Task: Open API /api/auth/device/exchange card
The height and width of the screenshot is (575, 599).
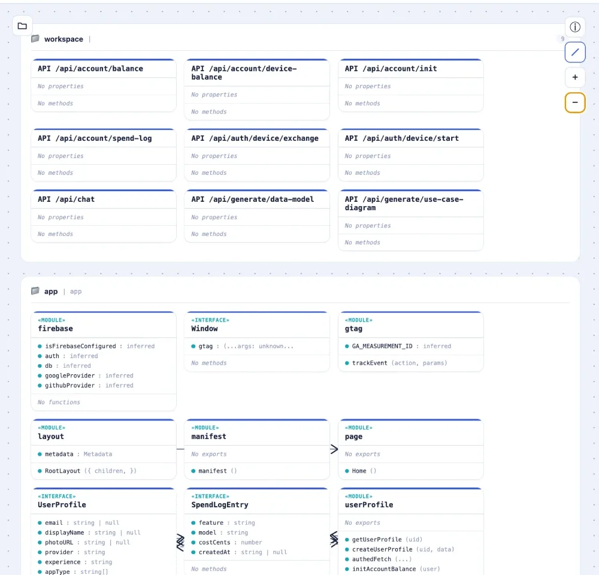Action: coord(257,155)
